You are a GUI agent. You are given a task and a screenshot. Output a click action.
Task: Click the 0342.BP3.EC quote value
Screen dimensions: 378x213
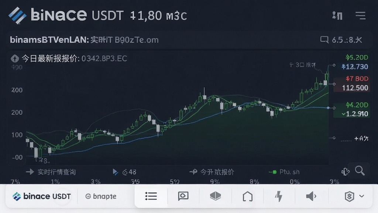(104, 58)
